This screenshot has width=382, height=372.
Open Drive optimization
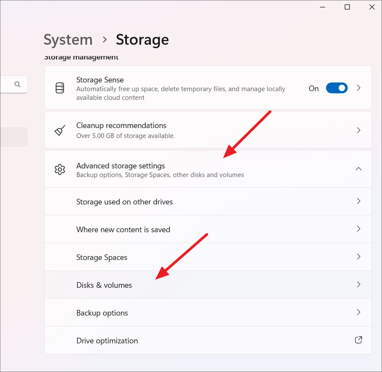tap(208, 340)
